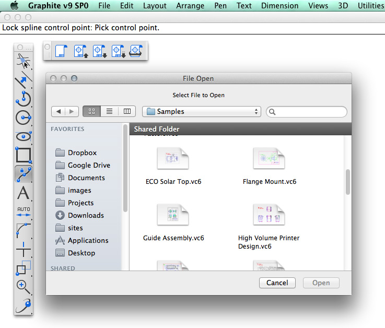Select Guide Assembly.vc6 file thumbnail
Viewport: 385px width, 328px height.
pos(173,215)
